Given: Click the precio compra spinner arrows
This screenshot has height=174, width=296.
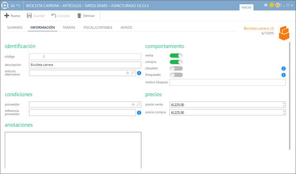Looking at the screenshot, I should point(284,112).
